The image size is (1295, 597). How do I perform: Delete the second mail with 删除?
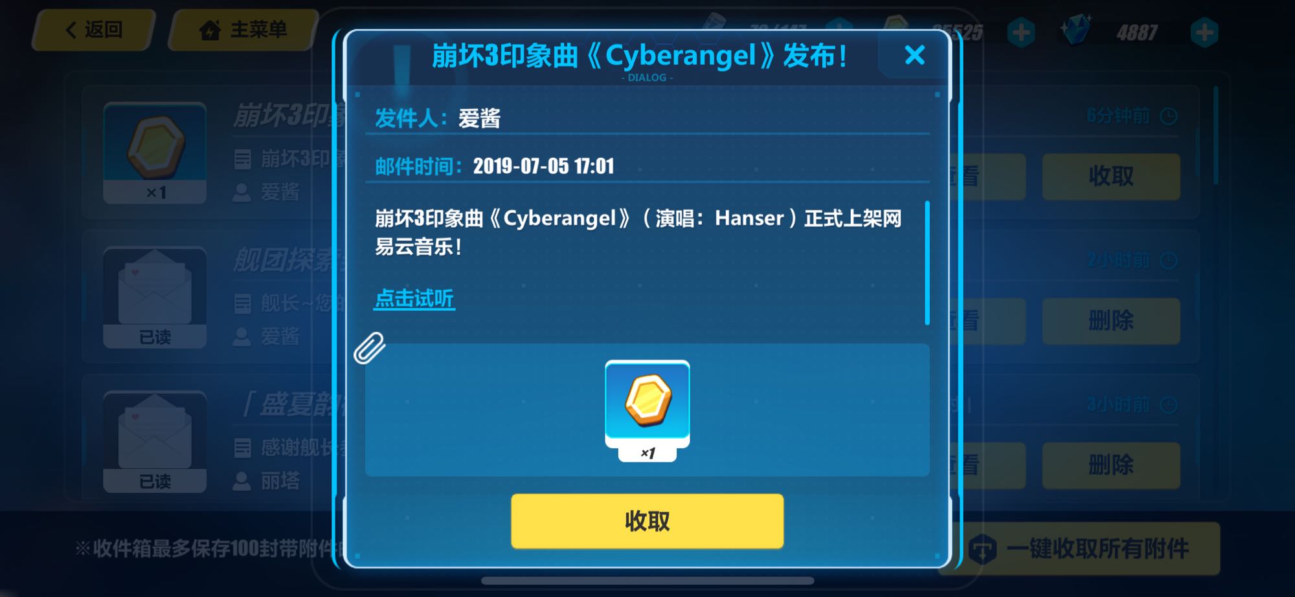(1111, 321)
